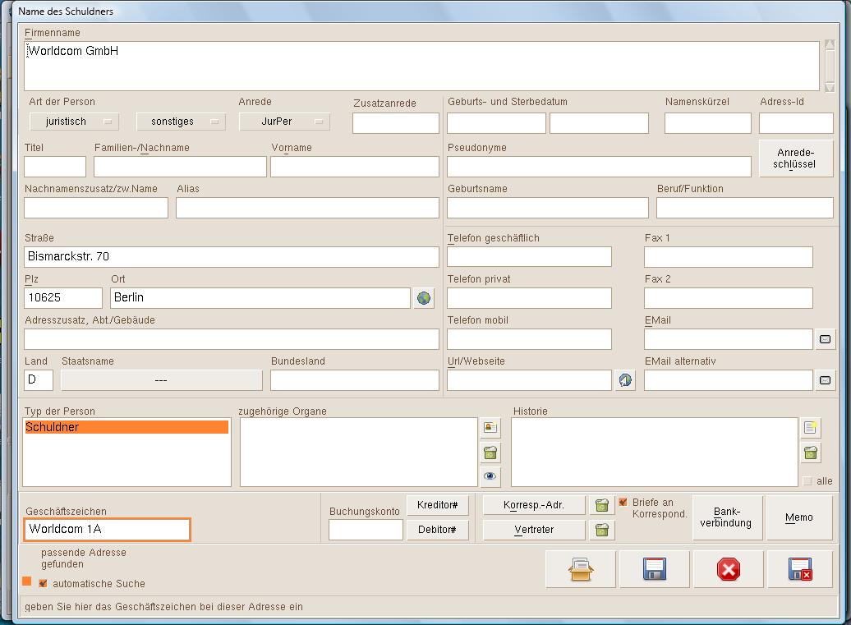Click the Titel input field
Screen dimensions: 851x625
(x=55, y=167)
